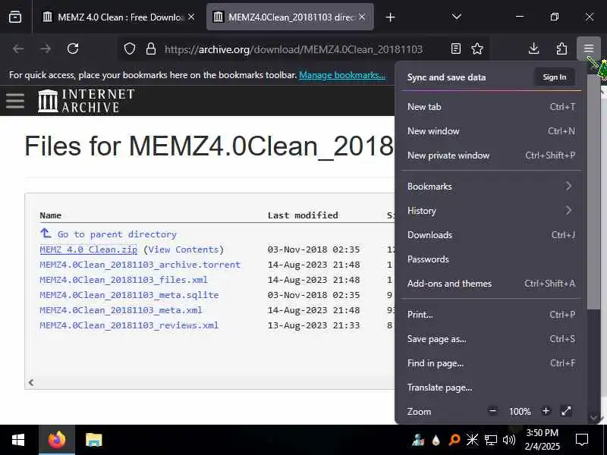607x455 pixels.
Task: Expand the Bookmarks submenu
Action: click(491, 186)
